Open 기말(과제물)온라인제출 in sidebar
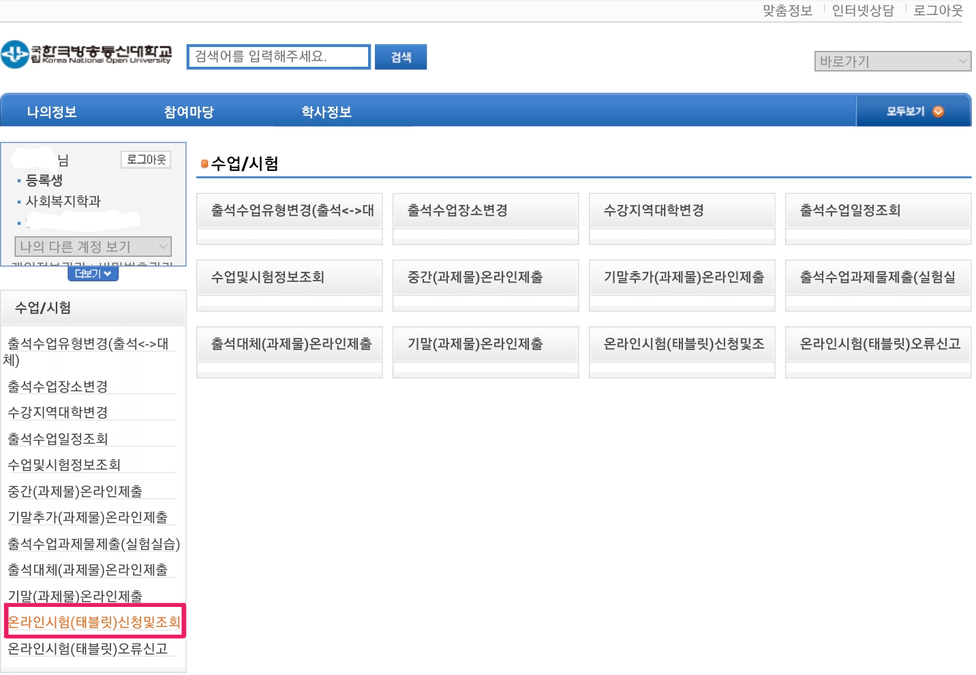Viewport: 976px width, 675px height. tap(75, 596)
